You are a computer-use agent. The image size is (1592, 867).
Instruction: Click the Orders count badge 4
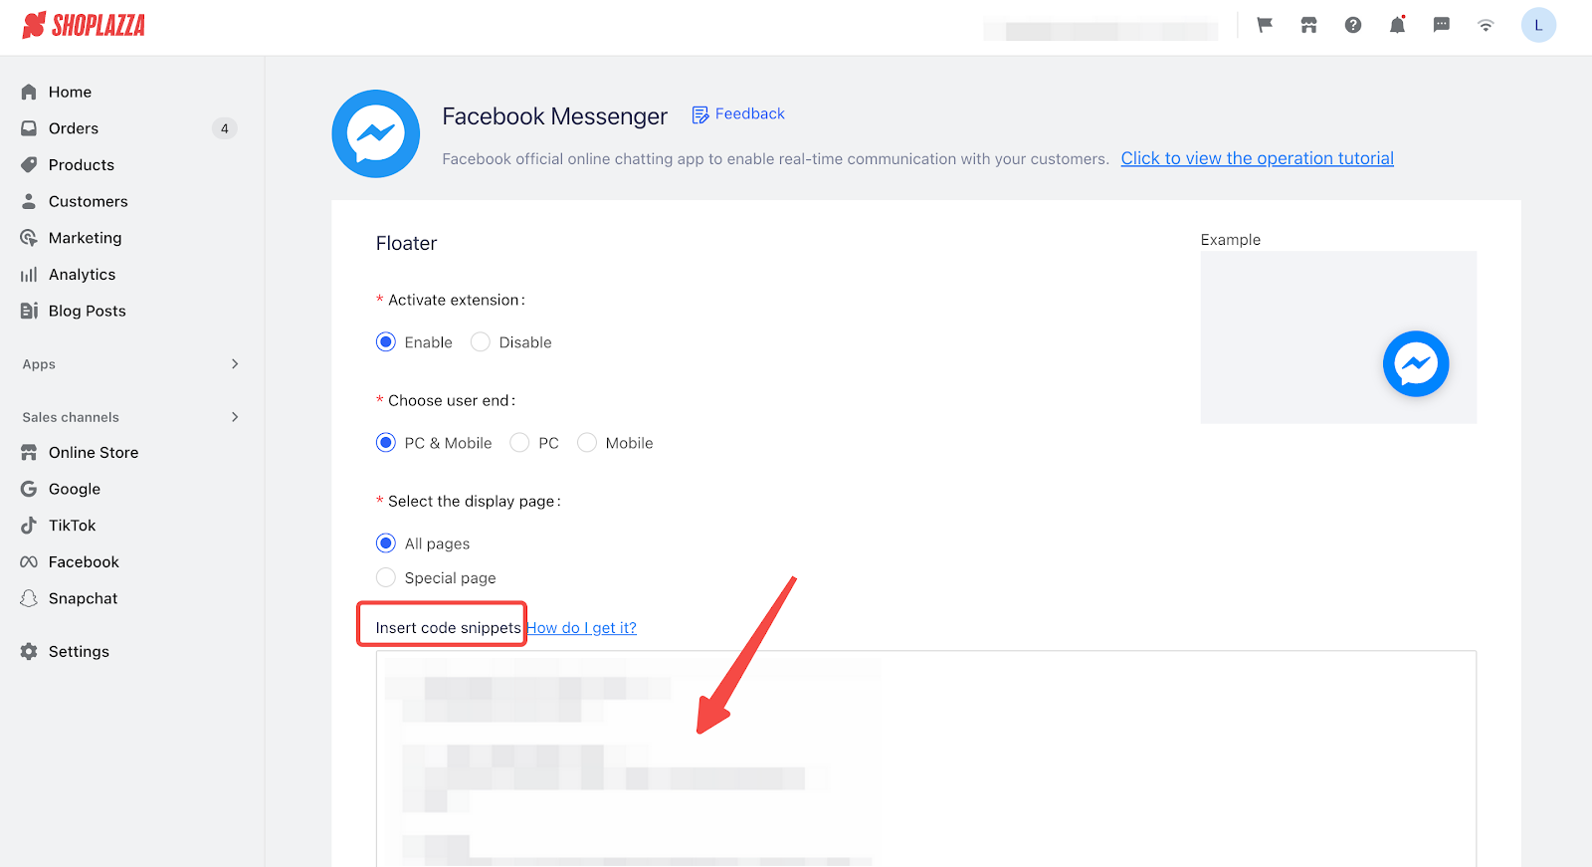click(225, 128)
